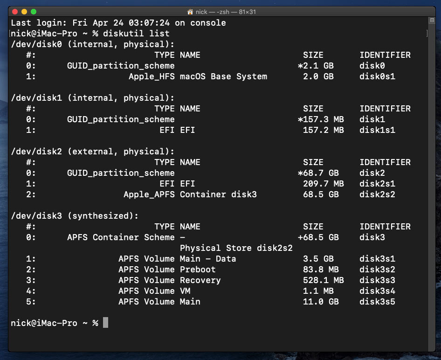Screen dimensions: 441x360
Task: Click the '*157.3 MB' size value
Action: coord(321,119)
